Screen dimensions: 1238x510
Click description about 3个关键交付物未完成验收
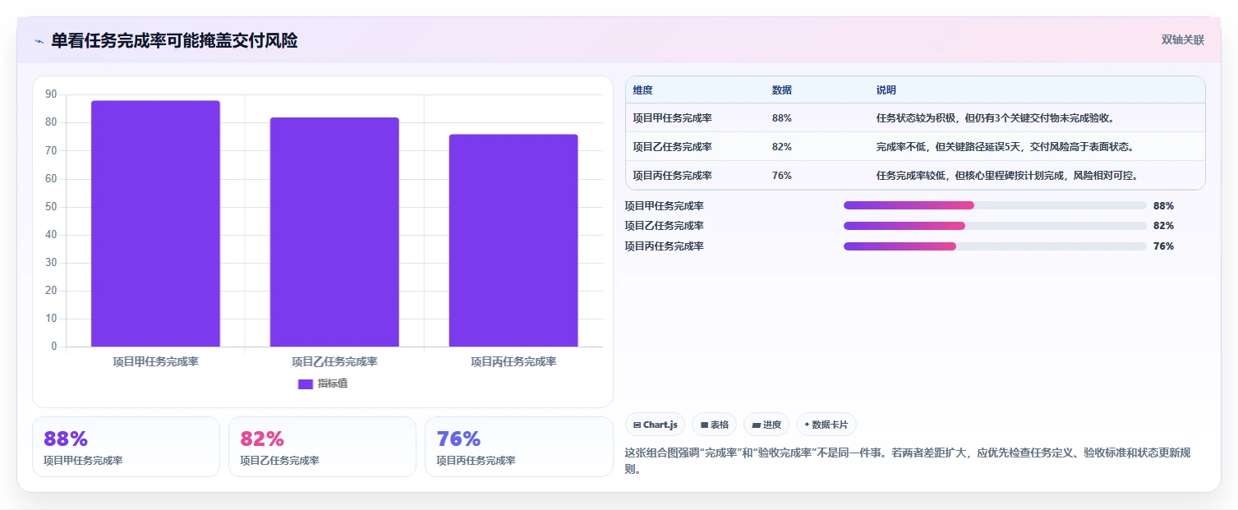pos(995,118)
